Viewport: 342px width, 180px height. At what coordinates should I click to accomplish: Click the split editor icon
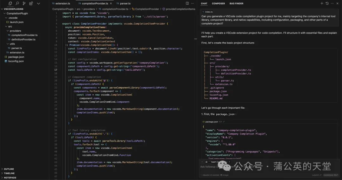tap(187, 3)
